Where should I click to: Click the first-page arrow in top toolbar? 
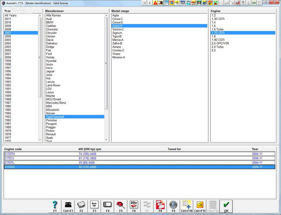click(144, 3)
